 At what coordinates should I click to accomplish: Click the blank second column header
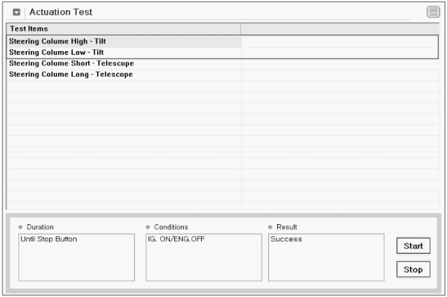click(340, 29)
